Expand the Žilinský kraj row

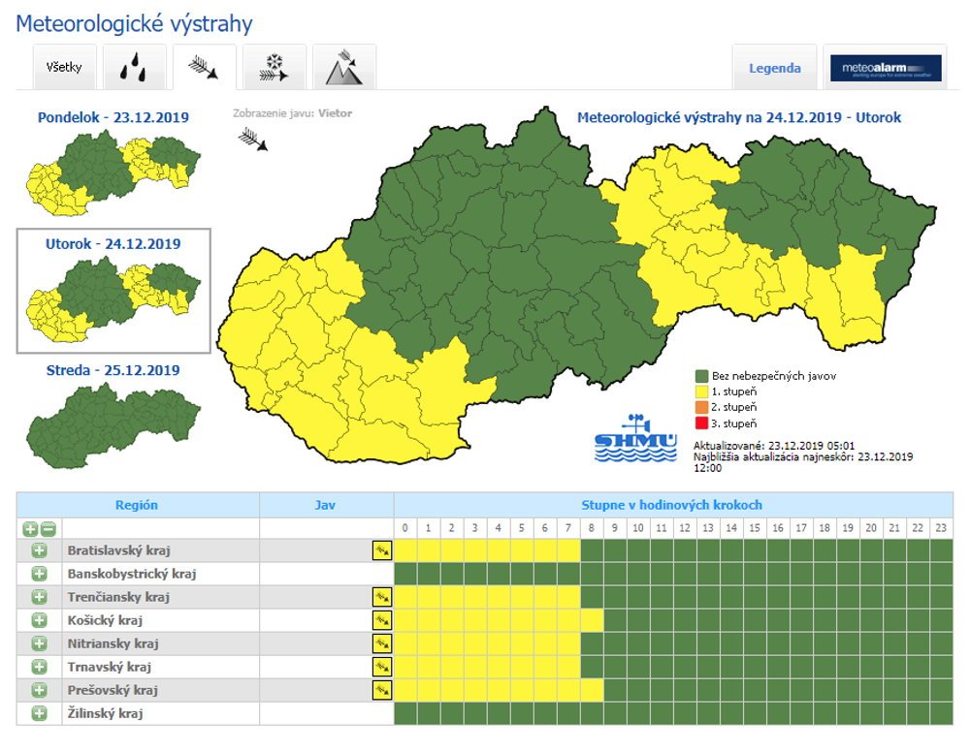coord(39,713)
